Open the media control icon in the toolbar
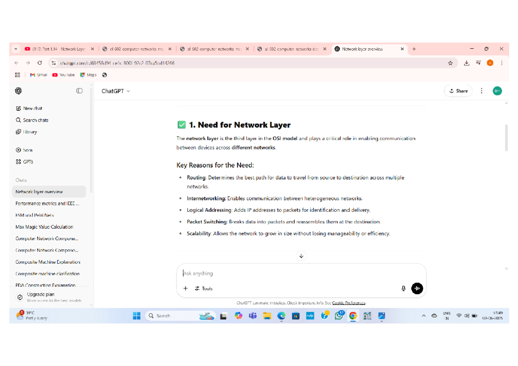This screenshot has height=366, width=518. pos(478,63)
